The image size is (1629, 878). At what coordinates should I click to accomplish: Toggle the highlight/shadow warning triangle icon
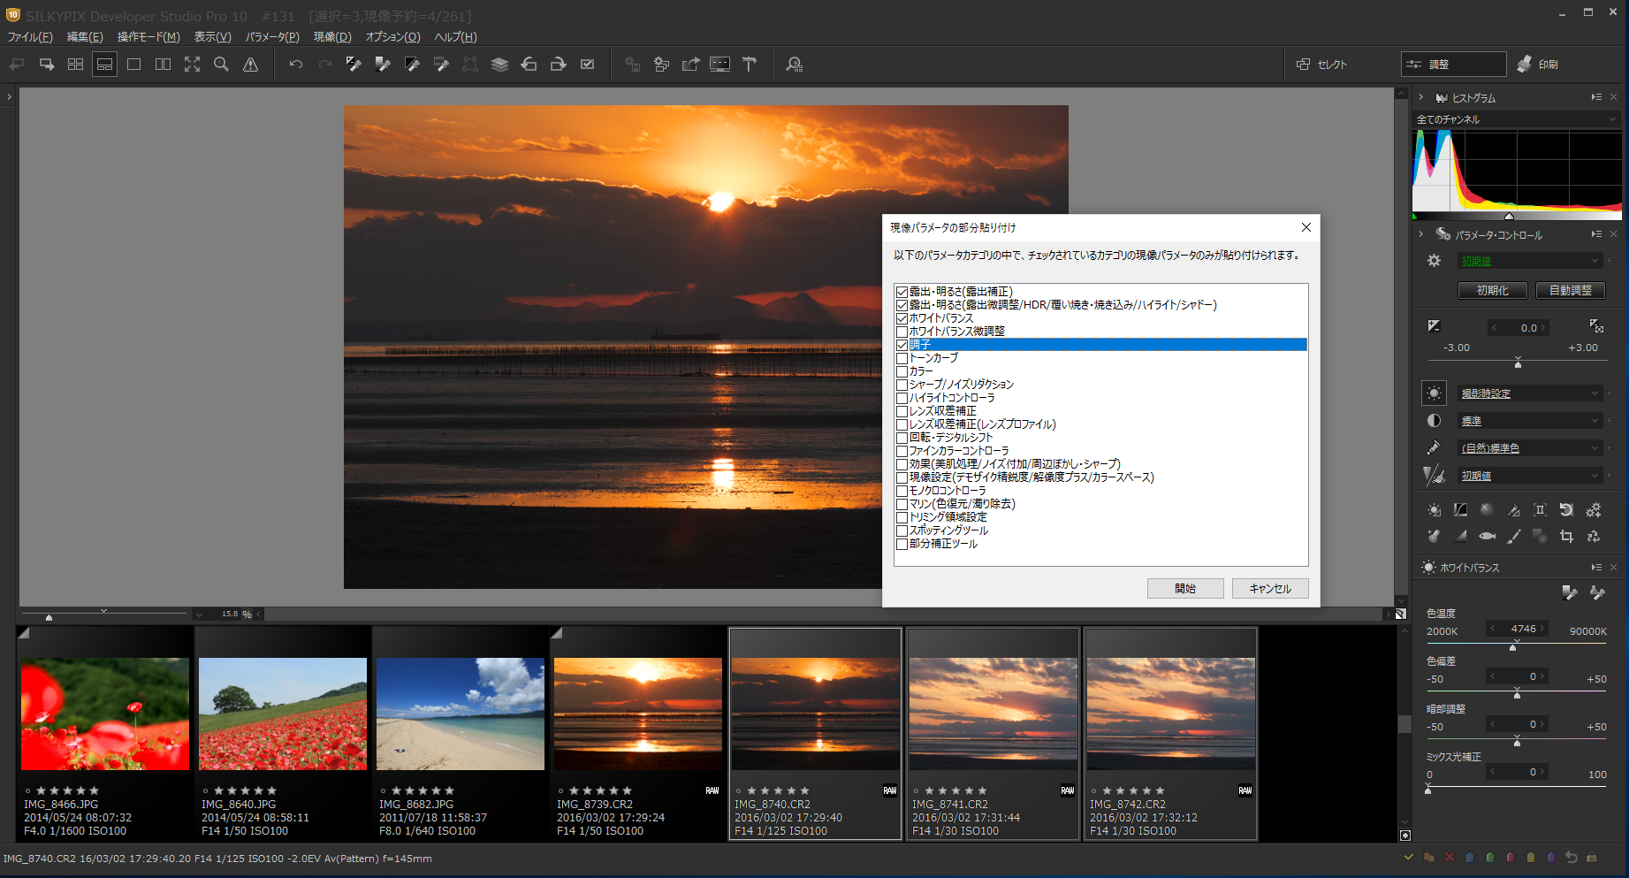(x=251, y=65)
